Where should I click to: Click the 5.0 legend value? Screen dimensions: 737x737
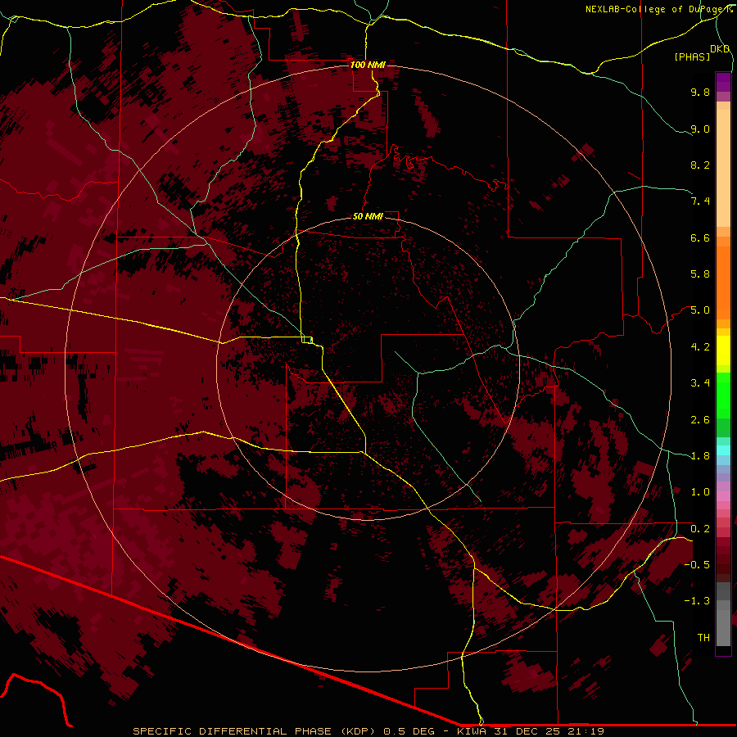[x=700, y=310]
